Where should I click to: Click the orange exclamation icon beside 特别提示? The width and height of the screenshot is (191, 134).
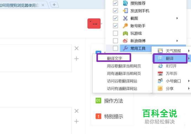tap(99, 116)
